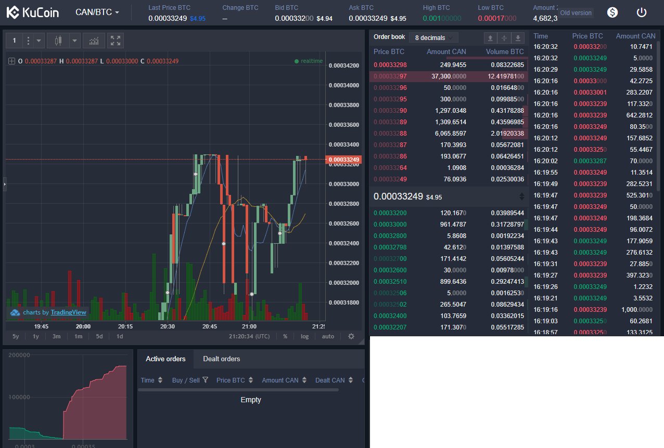This screenshot has height=448, width=664.
Task: Show only sell orders in order book
Action: point(490,37)
